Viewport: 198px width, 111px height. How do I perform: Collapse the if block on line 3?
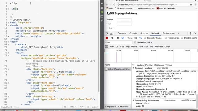(x=8, y=9)
